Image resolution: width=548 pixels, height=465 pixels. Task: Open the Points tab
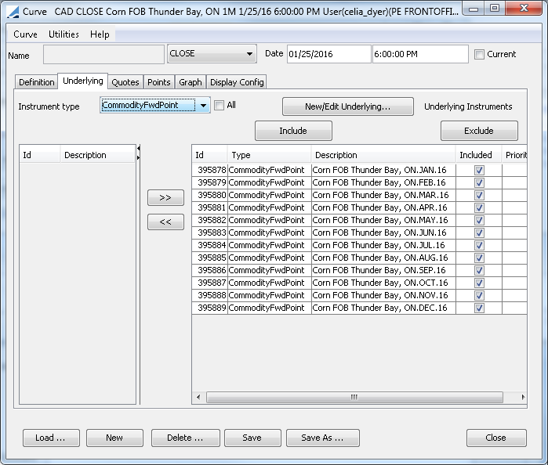tap(158, 82)
